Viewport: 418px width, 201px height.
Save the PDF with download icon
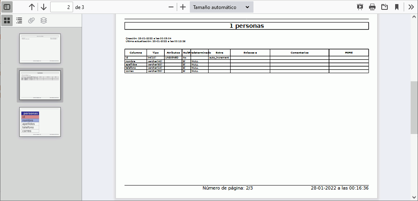(x=385, y=7)
